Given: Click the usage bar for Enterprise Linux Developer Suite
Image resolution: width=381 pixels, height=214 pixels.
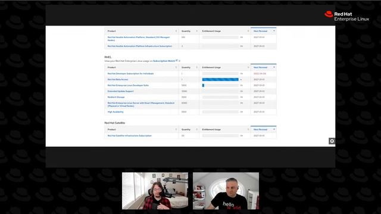Looking at the screenshot, I should (220, 86).
